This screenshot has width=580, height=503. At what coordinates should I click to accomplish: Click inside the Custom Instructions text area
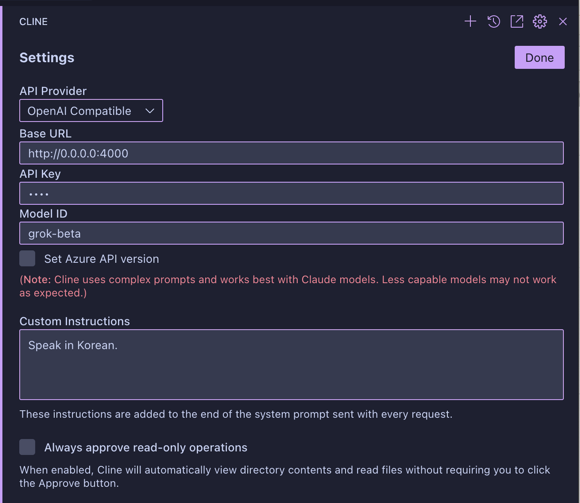click(291, 365)
